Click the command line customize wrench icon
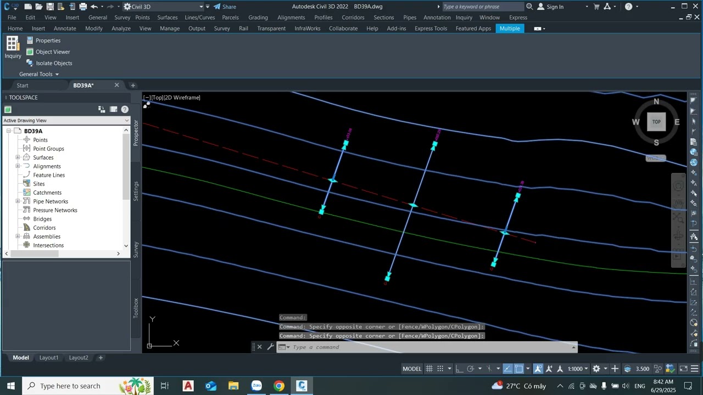Screen dimensions: 703x395 click(x=270, y=347)
